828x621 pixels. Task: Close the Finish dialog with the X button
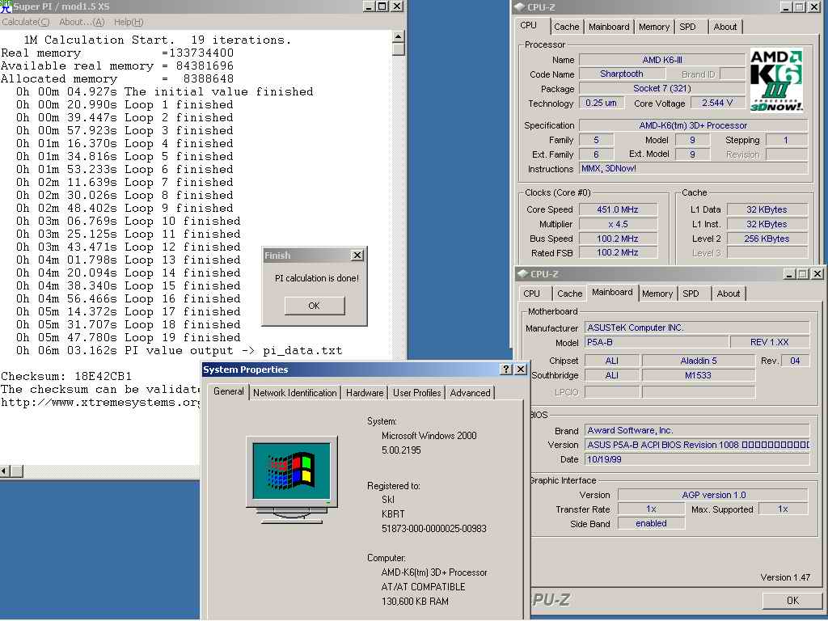pyautogui.click(x=357, y=255)
